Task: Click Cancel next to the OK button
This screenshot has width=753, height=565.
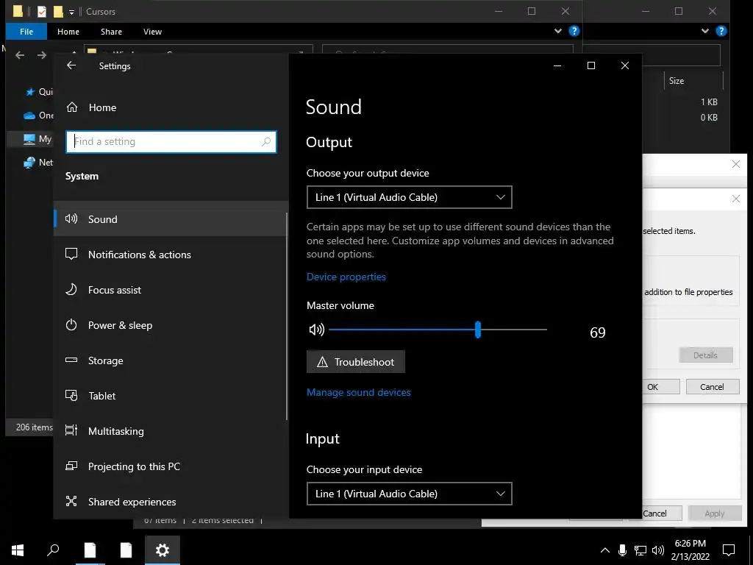Action: pyautogui.click(x=712, y=387)
